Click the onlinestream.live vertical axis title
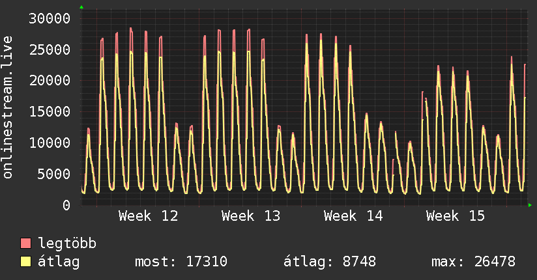537x280 pixels. point(7,107)
